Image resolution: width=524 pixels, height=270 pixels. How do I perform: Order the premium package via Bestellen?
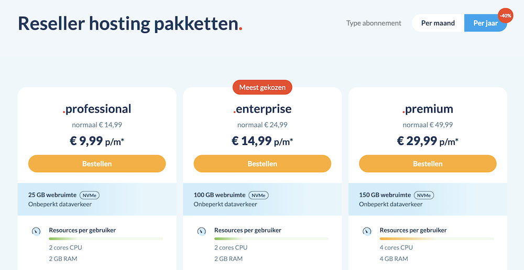click(428, 164)
